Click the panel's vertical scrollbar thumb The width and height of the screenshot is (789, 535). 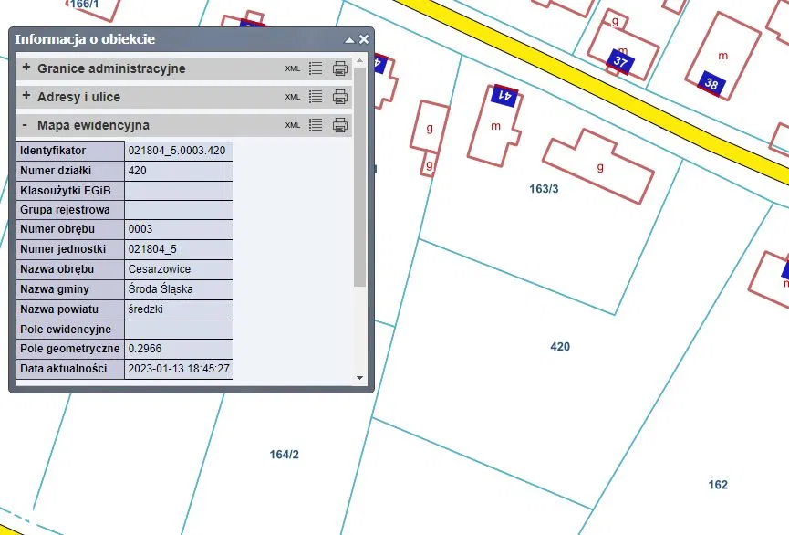tap(359, 173)
